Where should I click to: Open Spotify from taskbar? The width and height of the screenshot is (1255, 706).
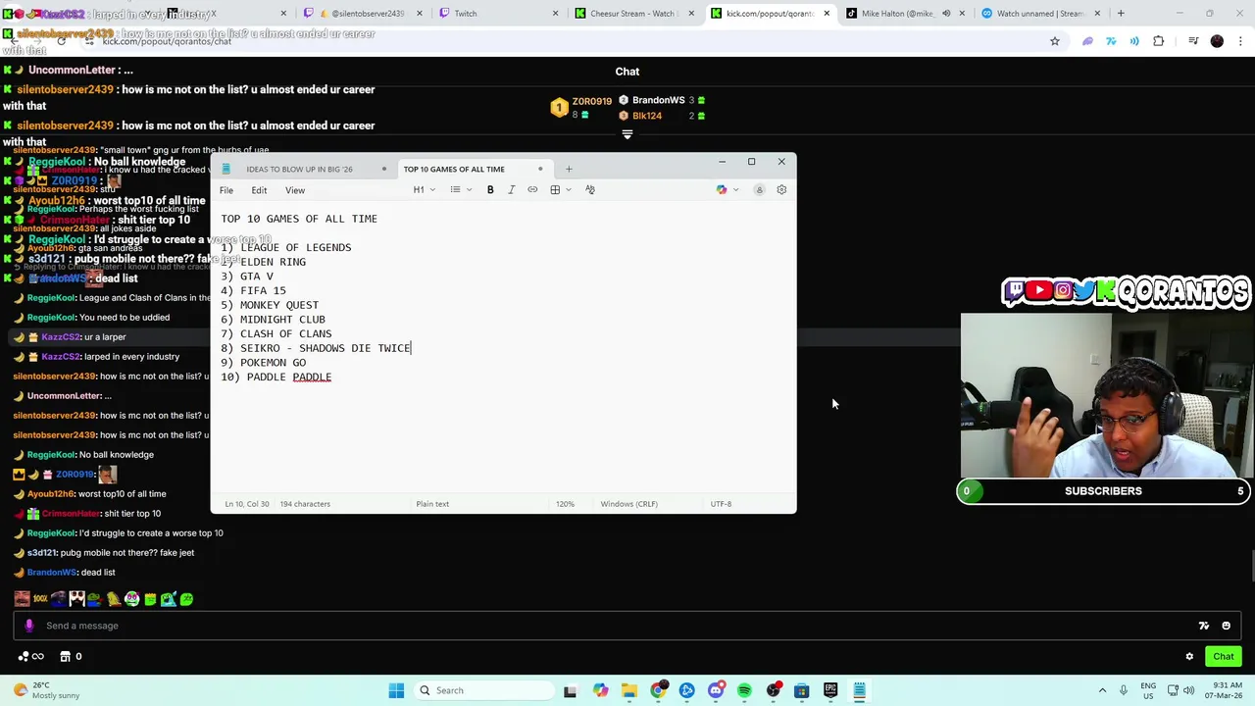pos(744,690)
